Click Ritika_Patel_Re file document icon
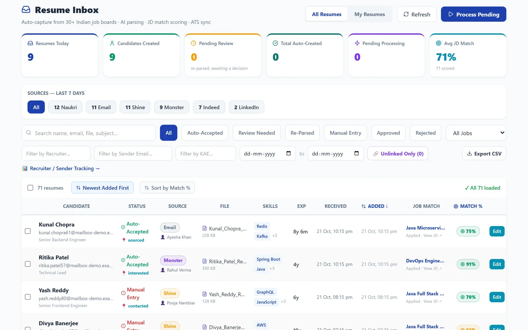This screenshot has height=330, width=528. [x=205, y=261]
